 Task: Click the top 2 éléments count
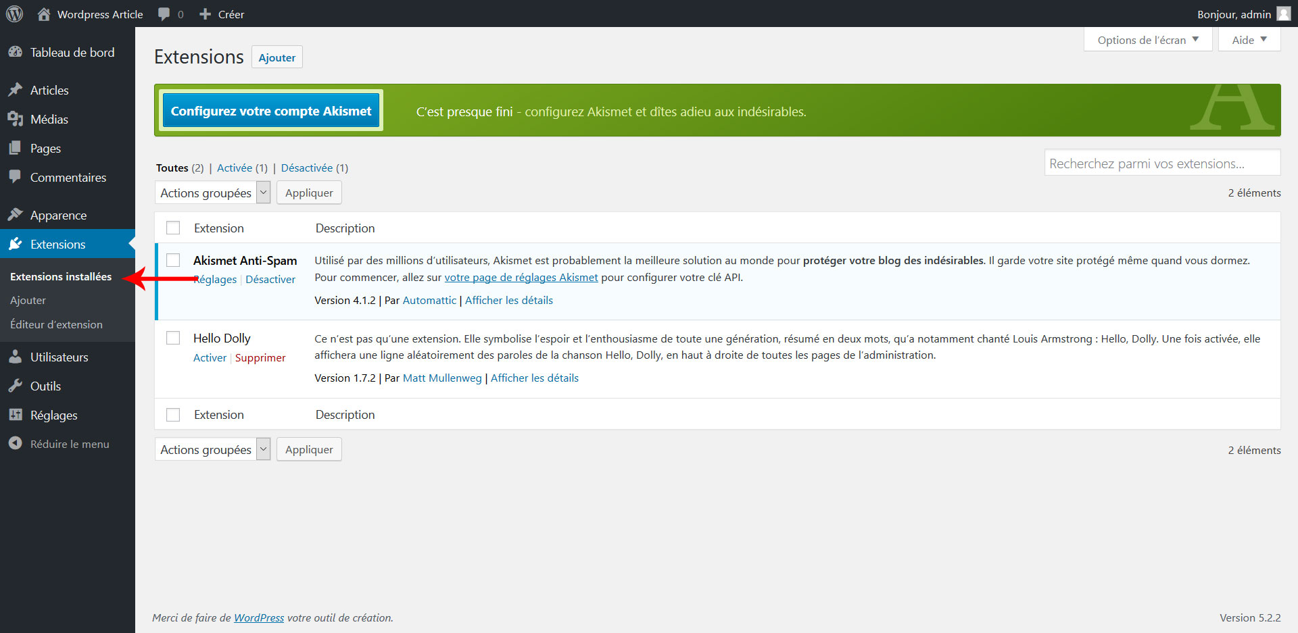pos(1254,193)
